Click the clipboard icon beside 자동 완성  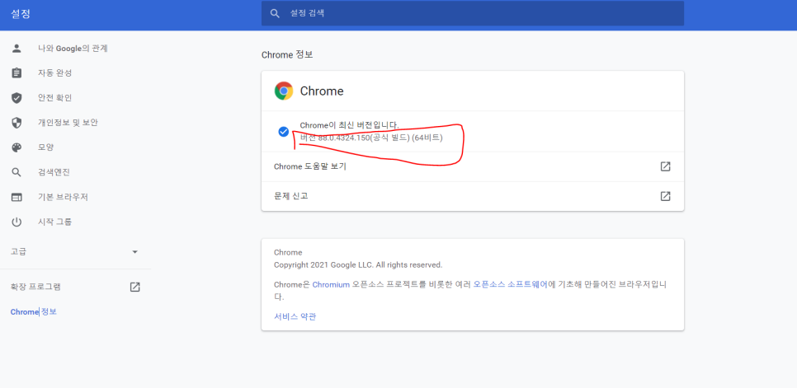coord(17,73)
